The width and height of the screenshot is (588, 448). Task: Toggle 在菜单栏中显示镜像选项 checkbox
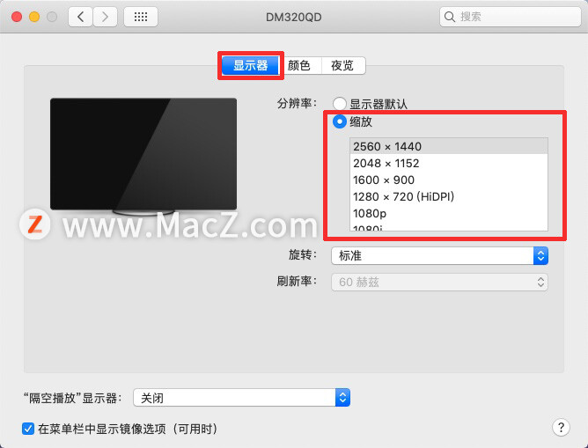(x=28, y=429)
